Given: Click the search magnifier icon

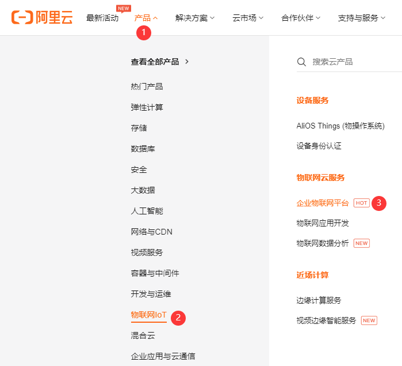Looking at the screenshot, I should (301, 62).
